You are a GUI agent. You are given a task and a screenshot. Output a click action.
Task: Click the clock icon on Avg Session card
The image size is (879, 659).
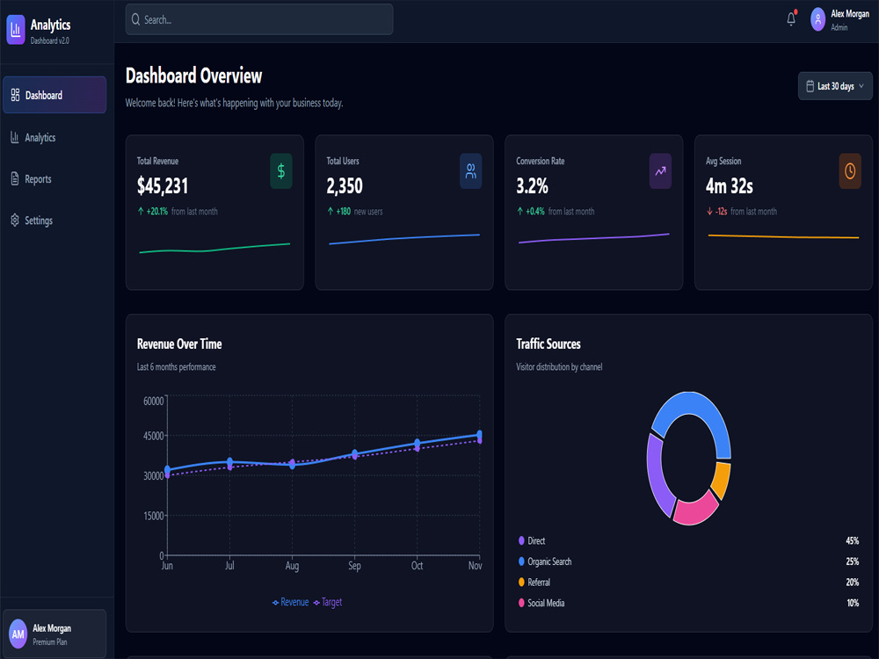[850, 171]
